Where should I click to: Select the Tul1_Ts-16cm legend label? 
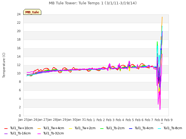[20, 133]
